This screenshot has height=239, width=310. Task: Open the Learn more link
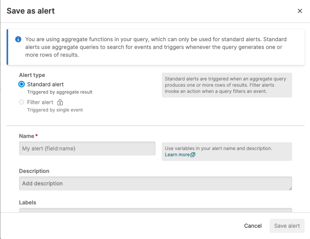tap(177, 155)
